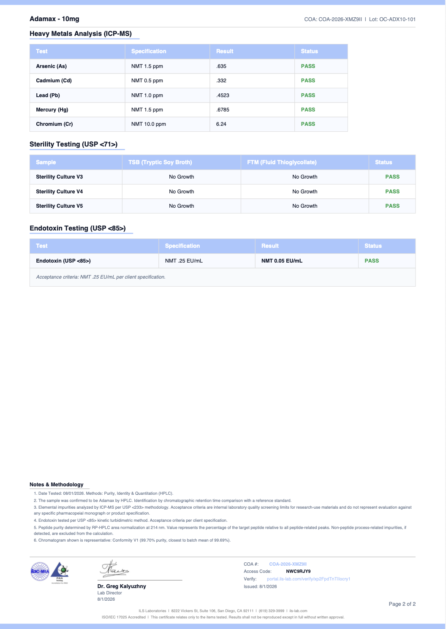Click the PASS status in the Arsenic row
The image size is (446, 629).
pyautogui.click(x=308, y=66)
